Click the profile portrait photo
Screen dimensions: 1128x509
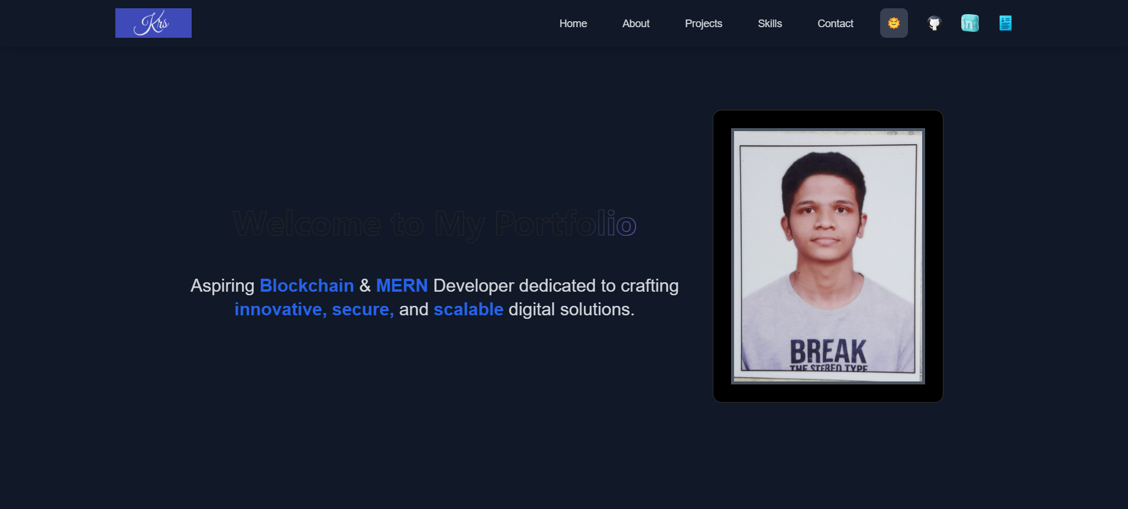[828, 256]
